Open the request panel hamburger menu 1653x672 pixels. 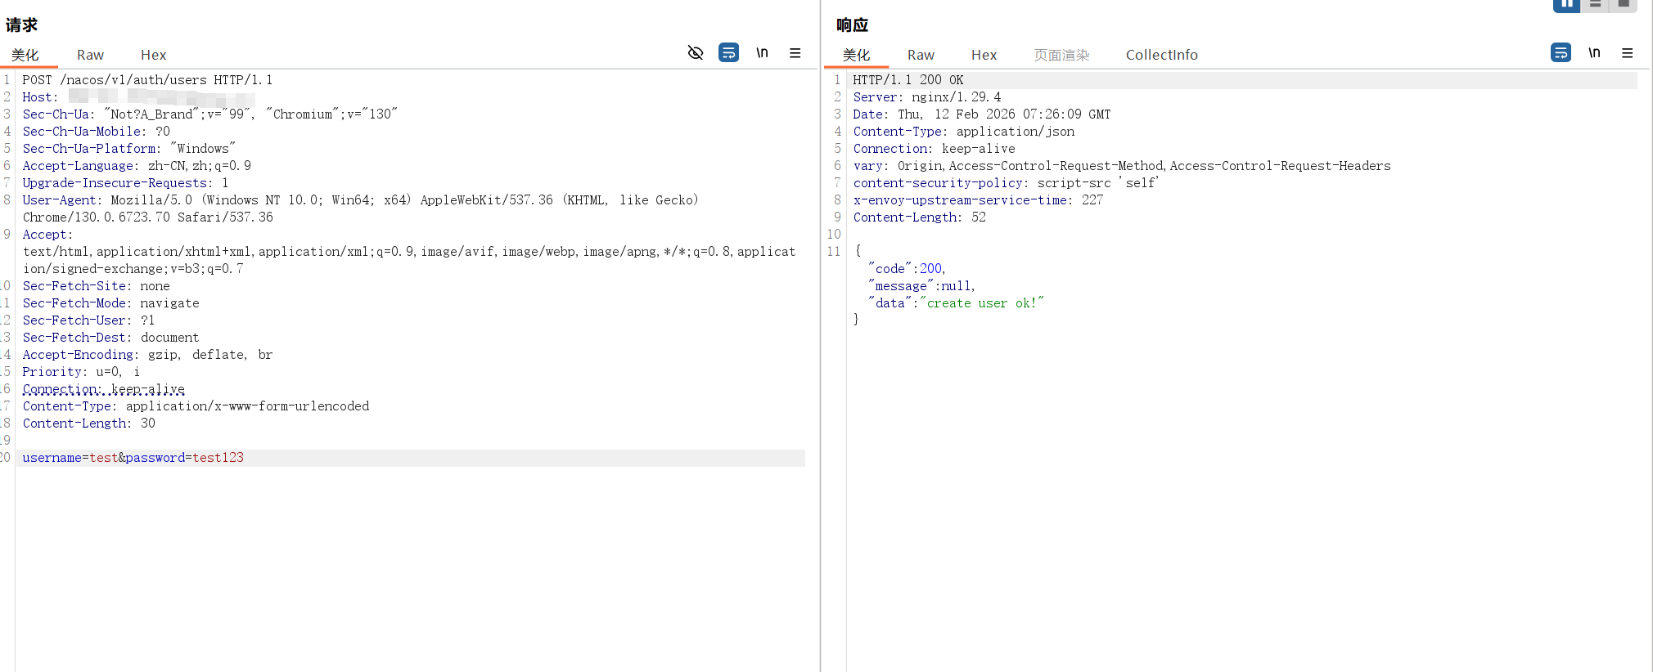795,53
